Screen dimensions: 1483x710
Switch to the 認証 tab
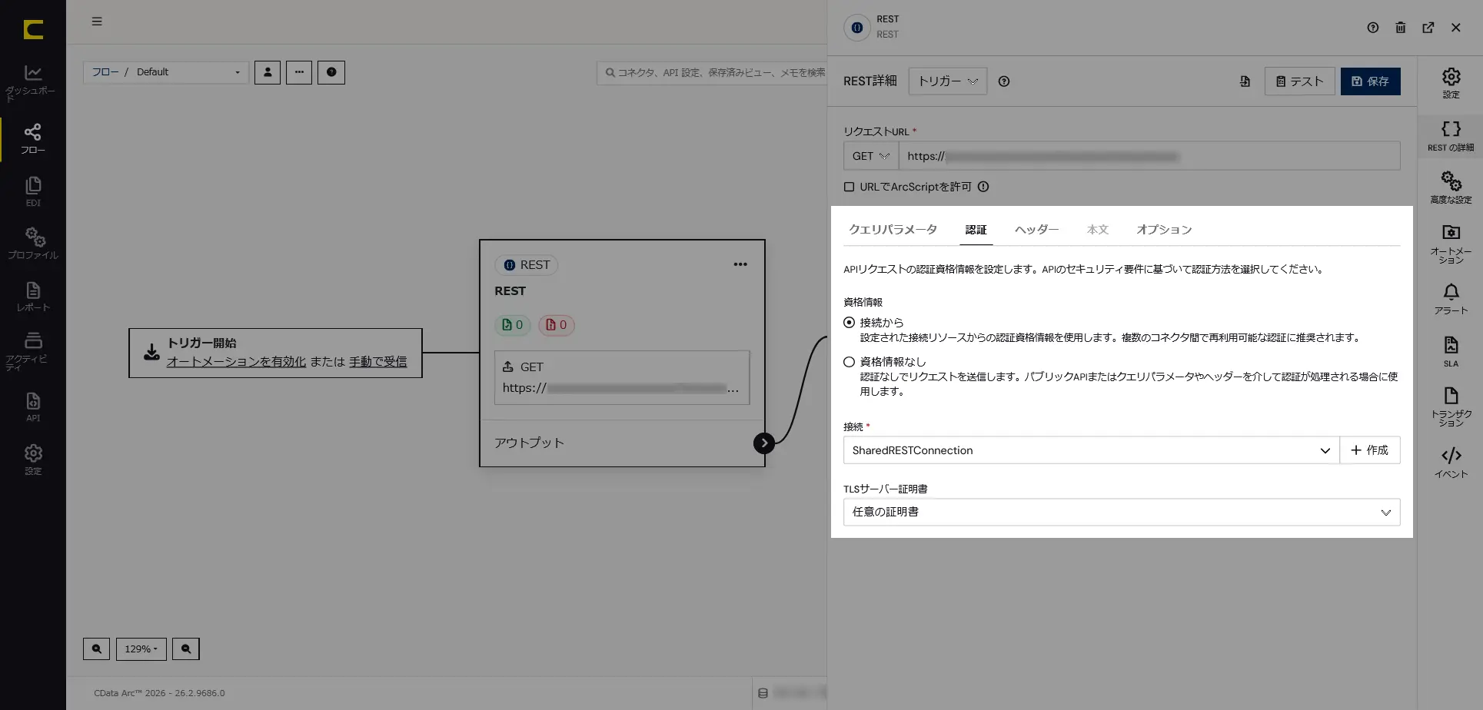tap(976, 230)
